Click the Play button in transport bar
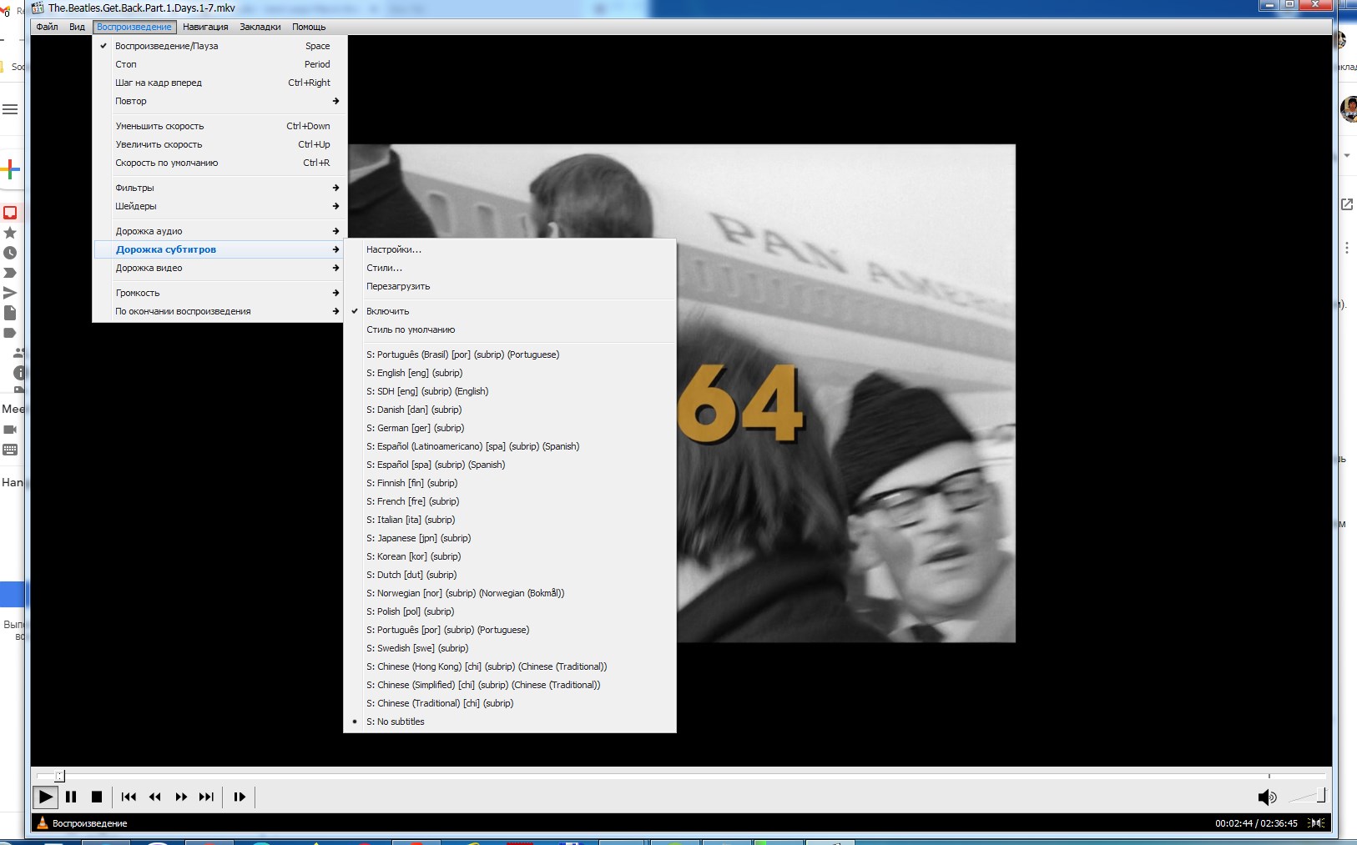This screenshot has height=845, width=1357. 46,797
